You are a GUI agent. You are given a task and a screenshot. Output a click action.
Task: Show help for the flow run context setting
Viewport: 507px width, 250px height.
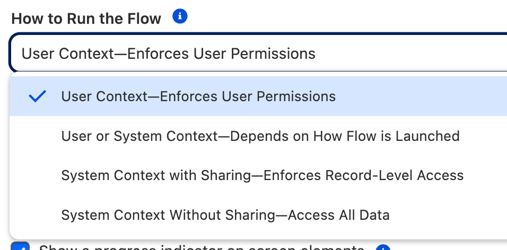[x=180, y=16]
